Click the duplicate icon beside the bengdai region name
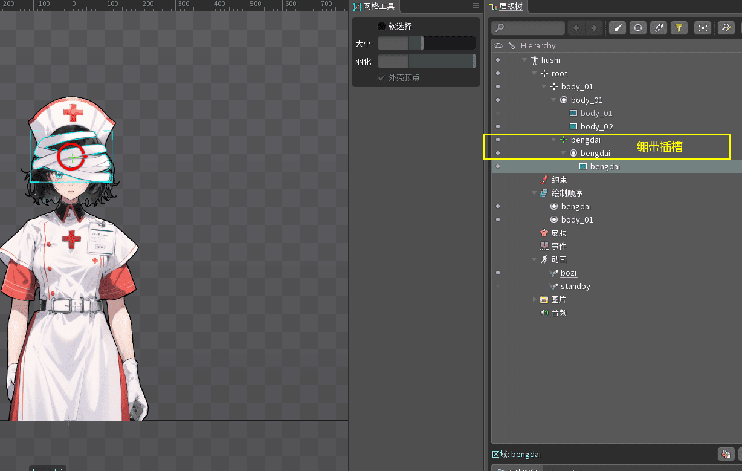742x471 pixels. 724,454
